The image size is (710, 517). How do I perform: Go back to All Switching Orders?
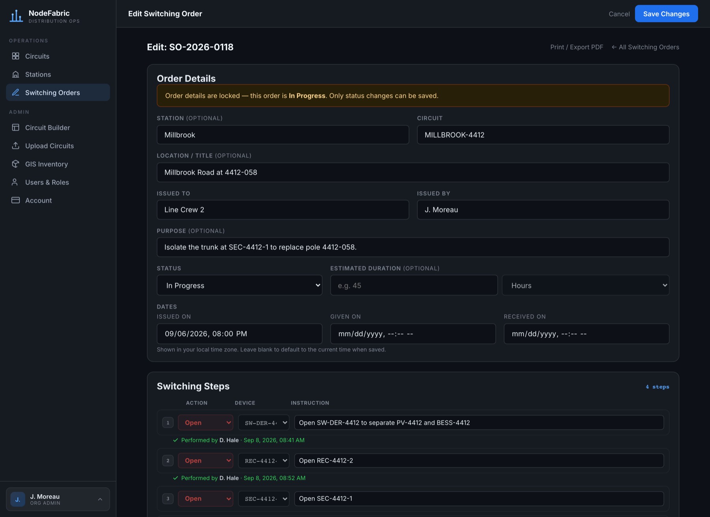click(x=645, y=47)
